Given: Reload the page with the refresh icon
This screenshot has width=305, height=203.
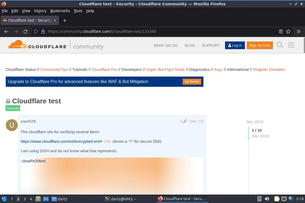Looking at the screenshot, I should coord(25,31).
